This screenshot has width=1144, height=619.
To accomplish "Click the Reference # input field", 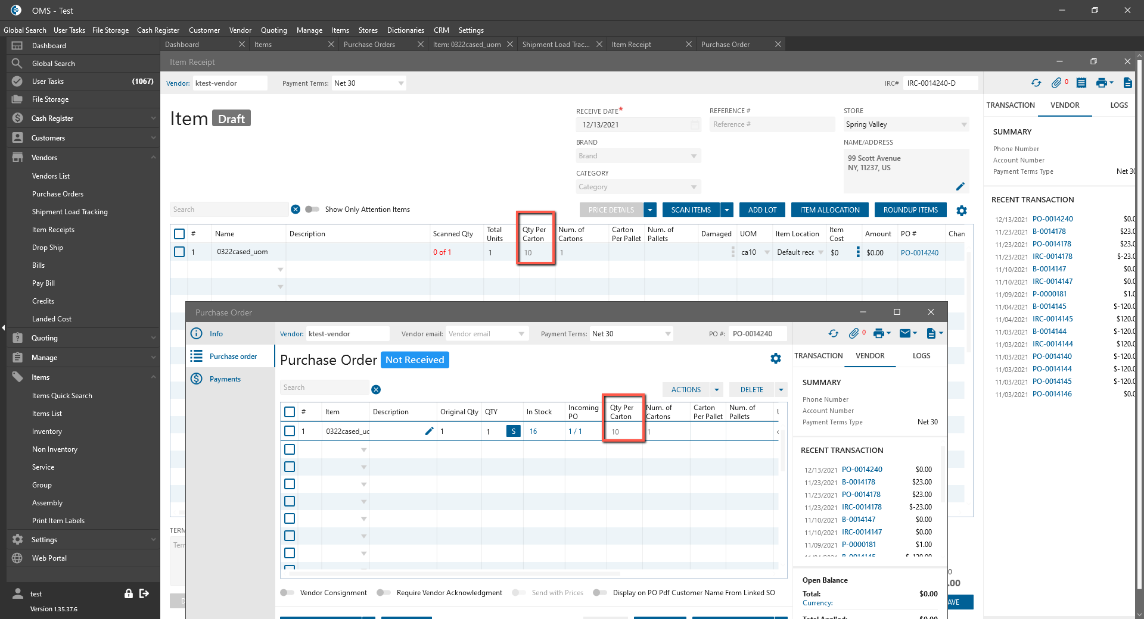I will click(772, 124).
